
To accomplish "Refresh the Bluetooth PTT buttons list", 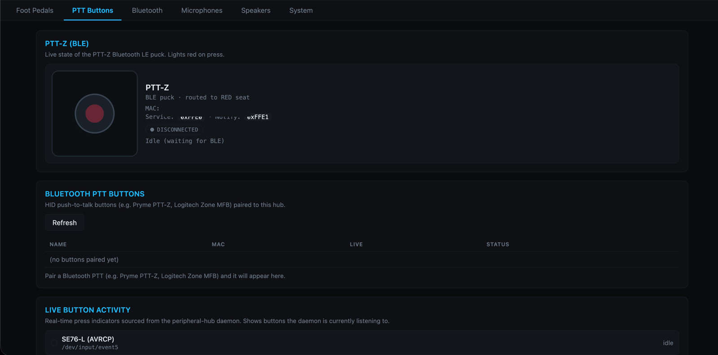I will [x=65, y=223].
